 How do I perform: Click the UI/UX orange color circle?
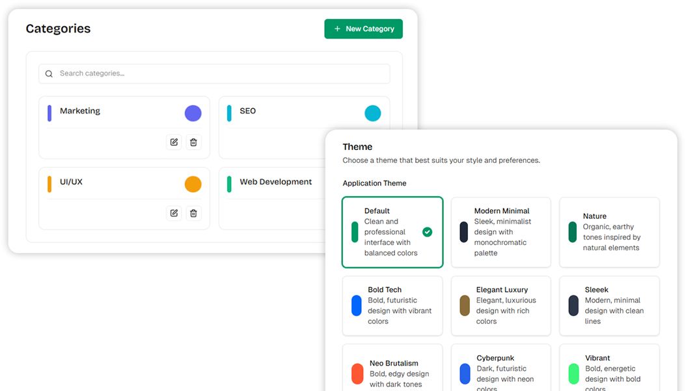(x=193, y=184)
